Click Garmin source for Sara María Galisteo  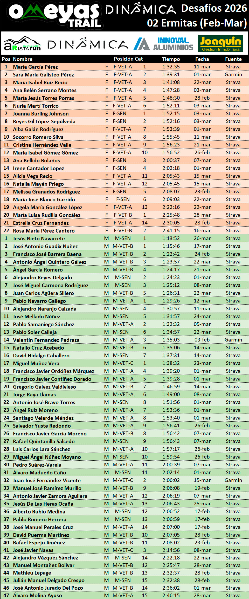pos(233,75)
